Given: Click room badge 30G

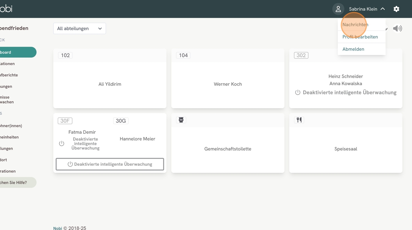Looking at the screenshot, I should tap(121, 121).
